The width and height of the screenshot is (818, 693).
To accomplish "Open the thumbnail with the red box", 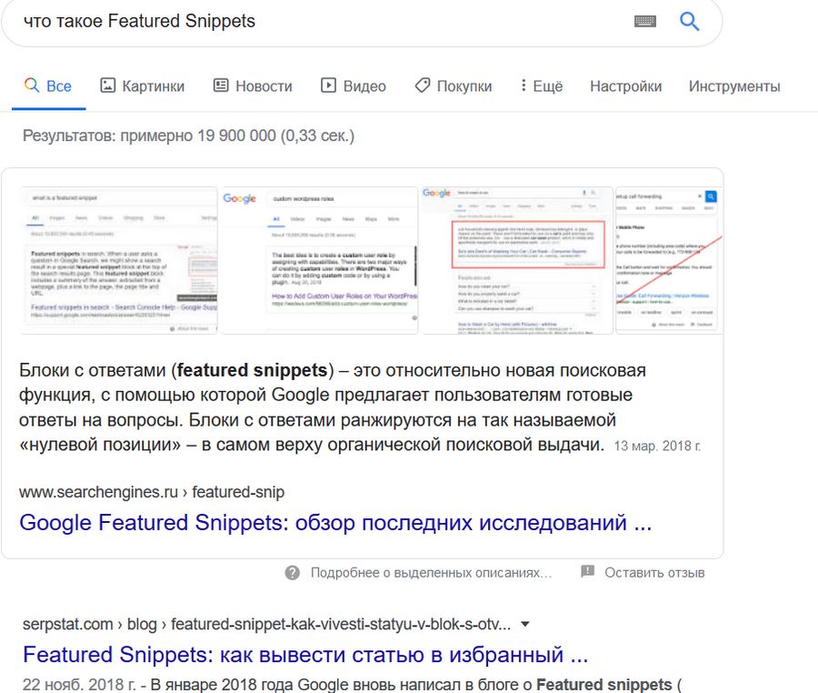I will tap(517, 260).
